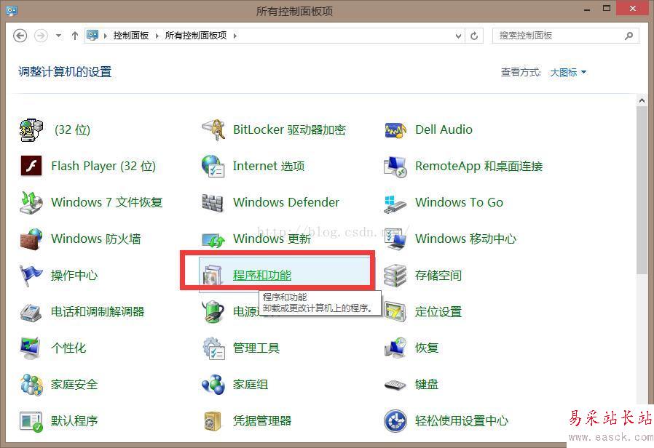The image size is (654, 448).
Task: Click the BitLocker 驱动器加密 icon
Action: (213, 129)
